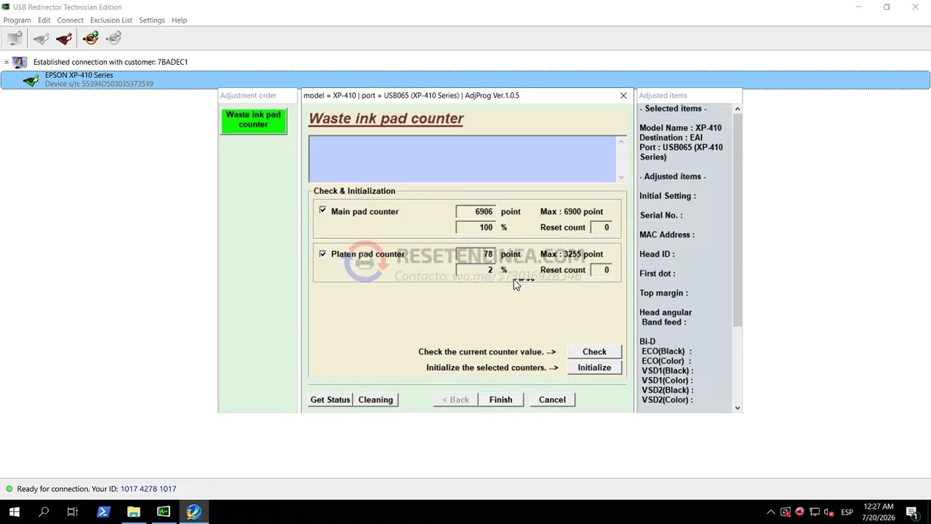Open the Exclusion List menu
This screenshot has width=931, height=524.
click(111, 20)
